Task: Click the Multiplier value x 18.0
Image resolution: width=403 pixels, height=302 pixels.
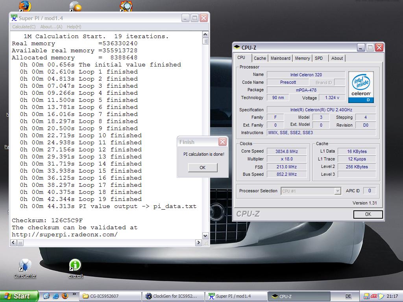Action: [287, 159]
